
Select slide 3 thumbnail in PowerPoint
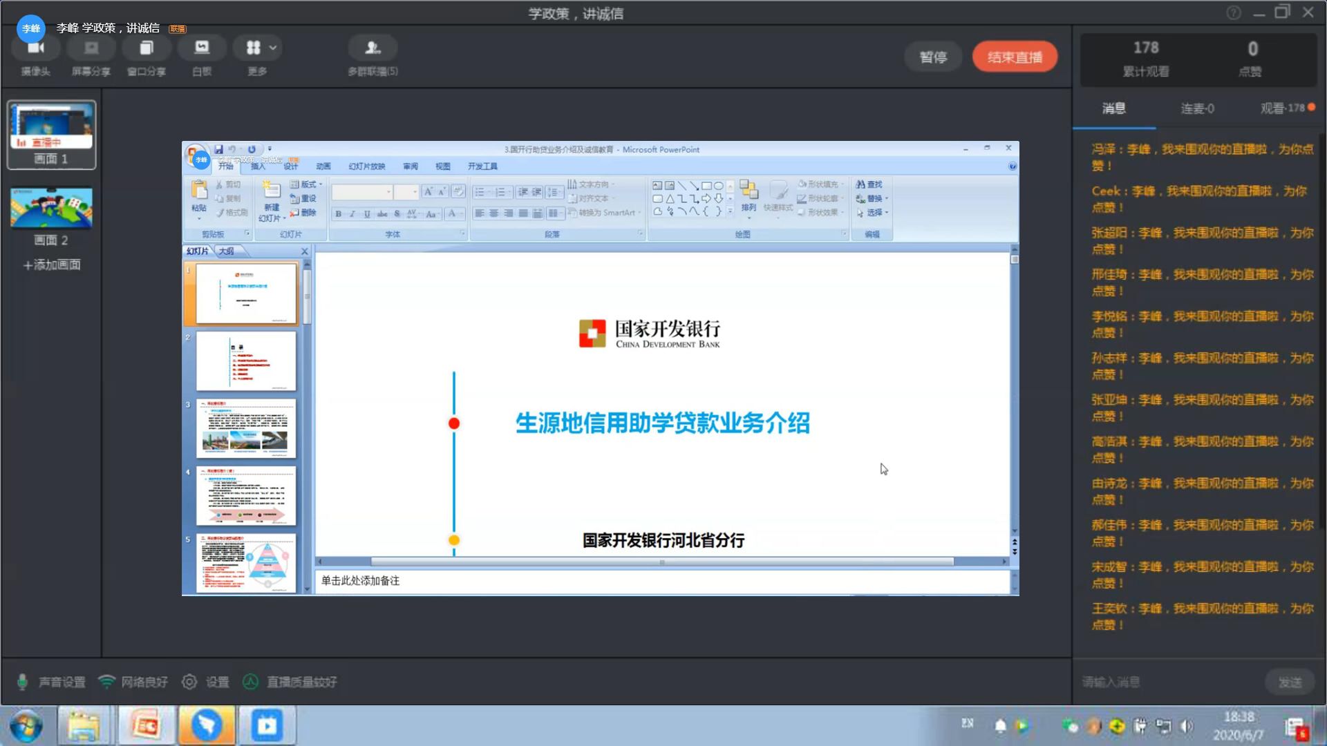246,428
